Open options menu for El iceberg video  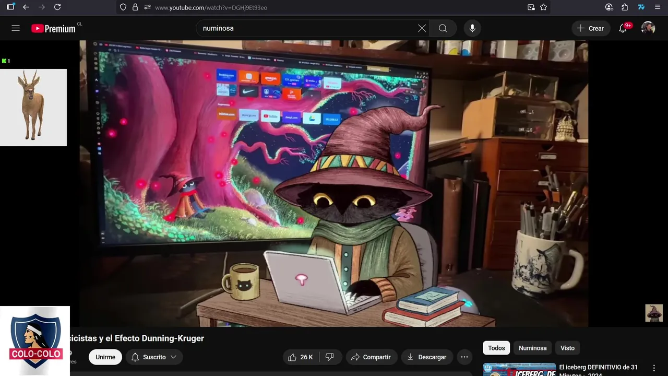click(x=654, y=368)
